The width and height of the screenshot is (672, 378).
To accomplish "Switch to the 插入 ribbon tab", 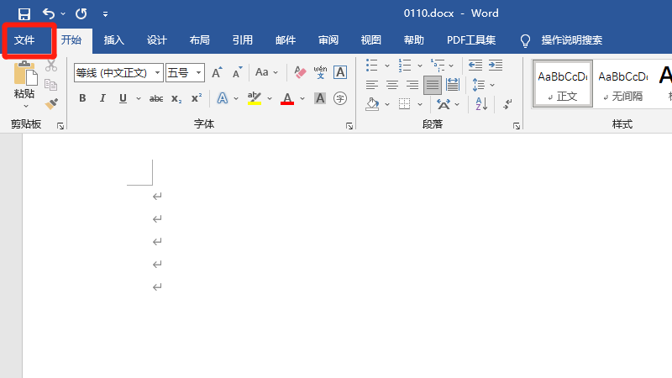I will pyautogui.click(x=113, y=40).
